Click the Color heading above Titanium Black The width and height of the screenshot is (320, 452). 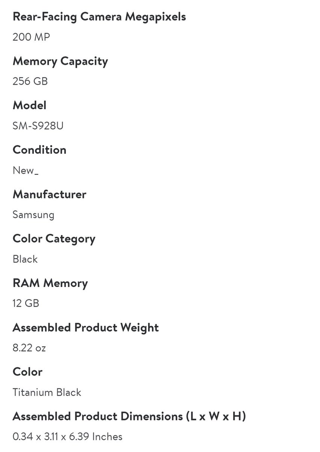click(27, 372)
